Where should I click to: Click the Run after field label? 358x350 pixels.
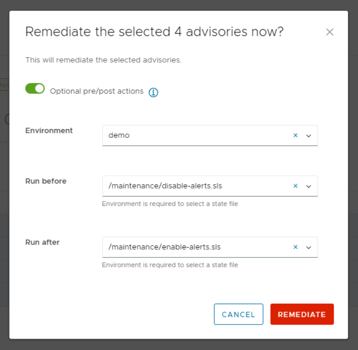click(42, 242)
